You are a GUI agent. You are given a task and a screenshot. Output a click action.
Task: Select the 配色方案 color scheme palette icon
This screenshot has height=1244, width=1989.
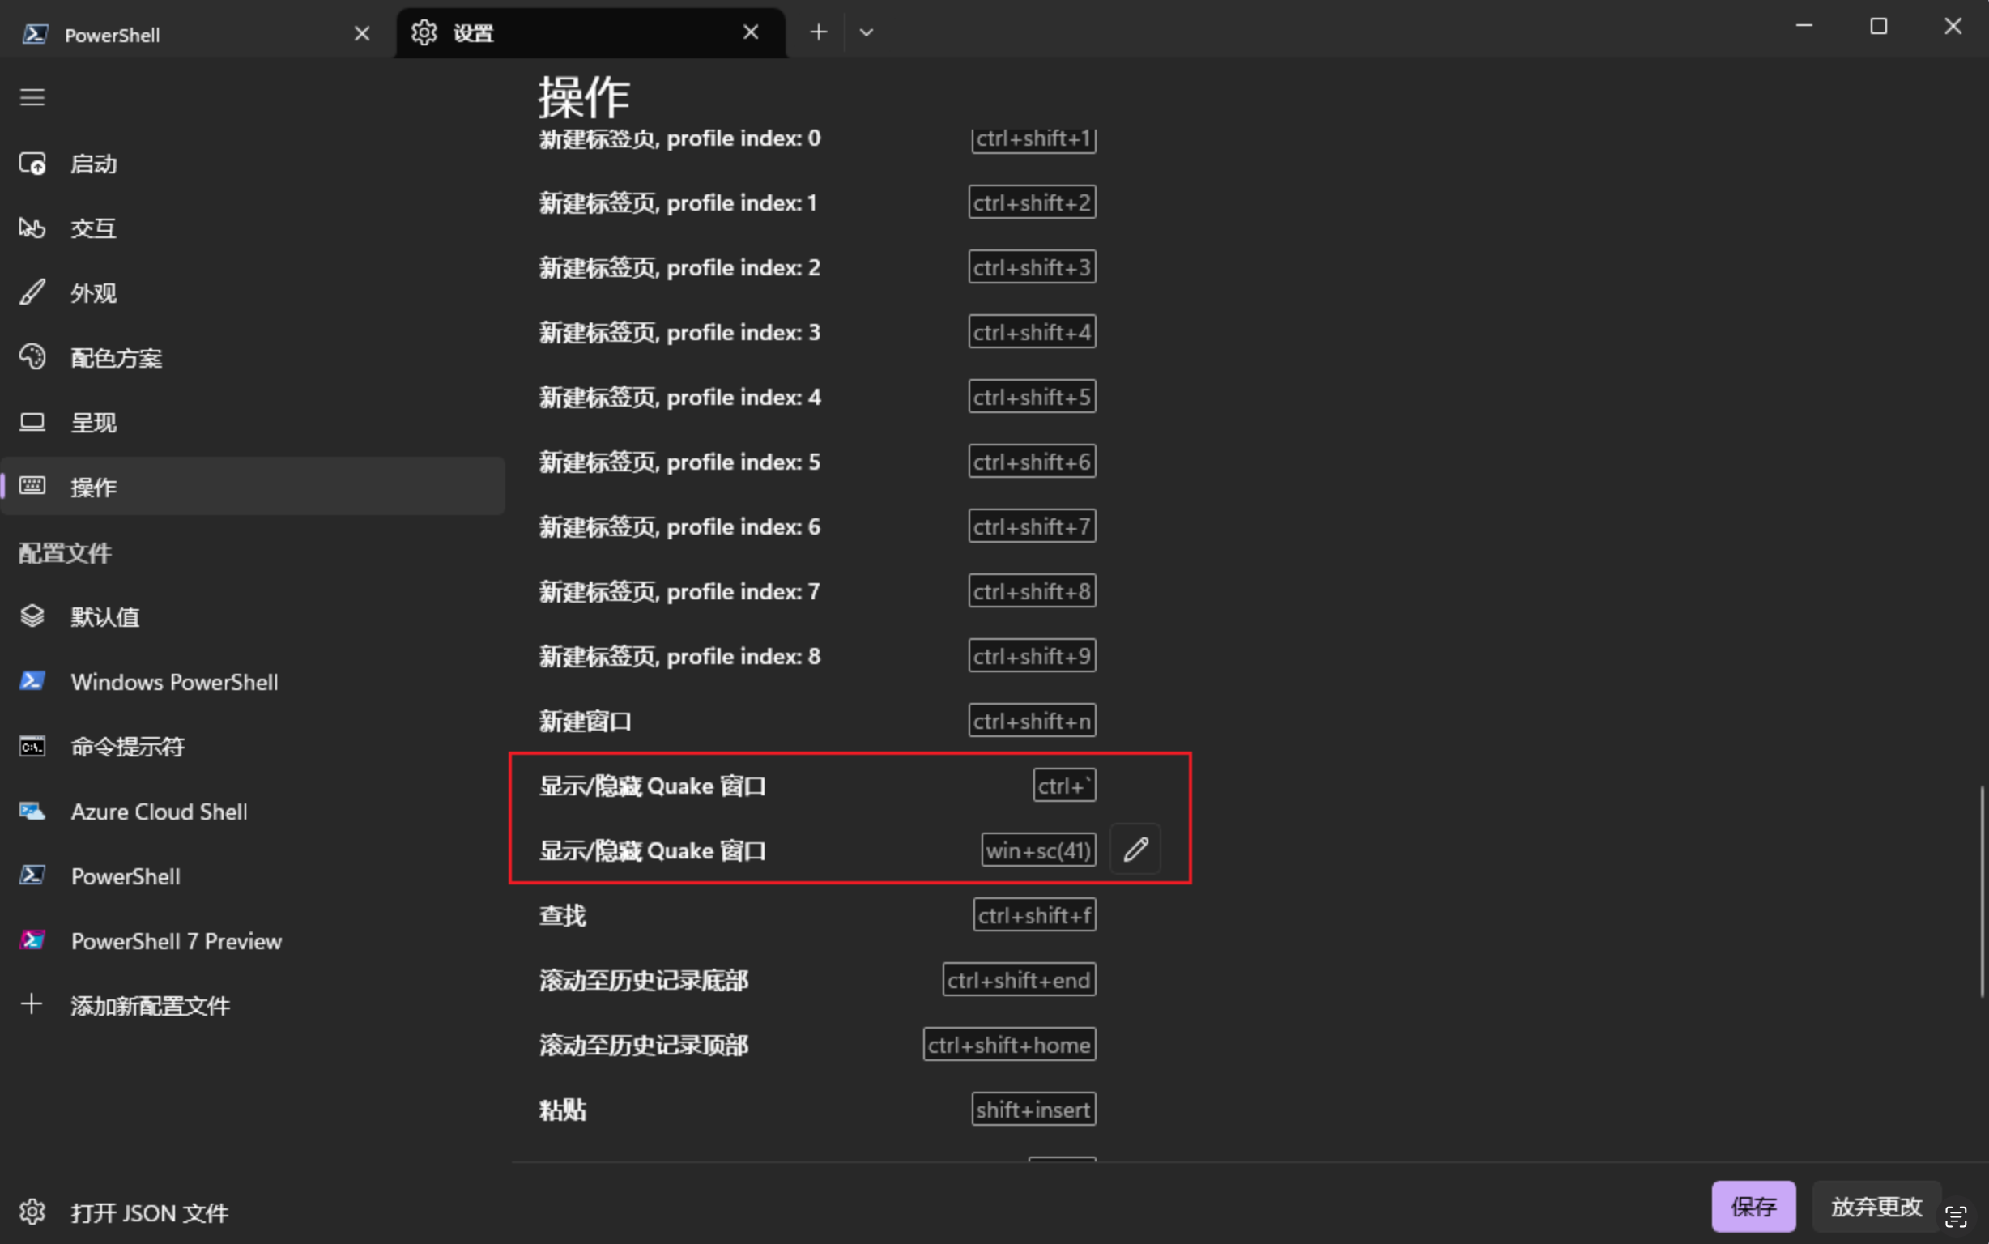pos(32,356)
